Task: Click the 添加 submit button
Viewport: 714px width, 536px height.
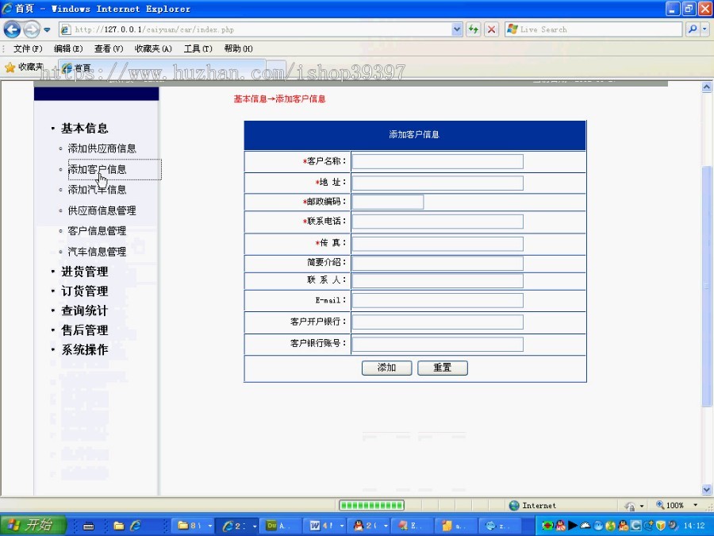Action: click(x=386, y=368)
